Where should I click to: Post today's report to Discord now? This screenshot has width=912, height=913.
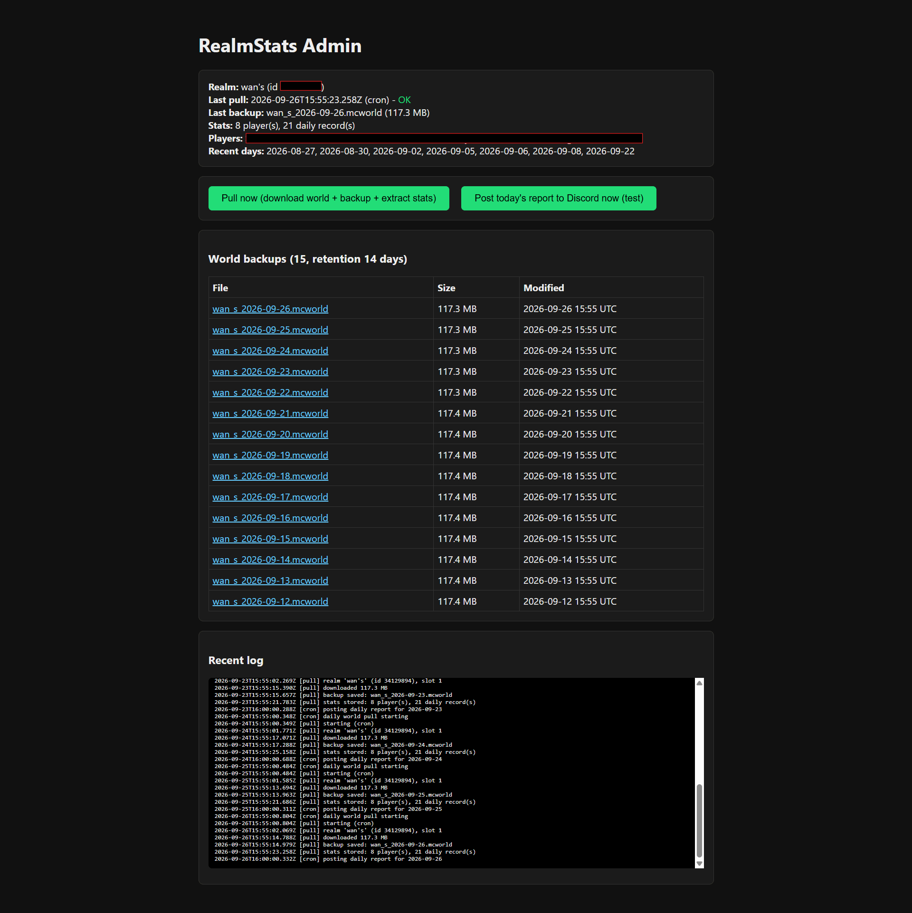[559, 198]
